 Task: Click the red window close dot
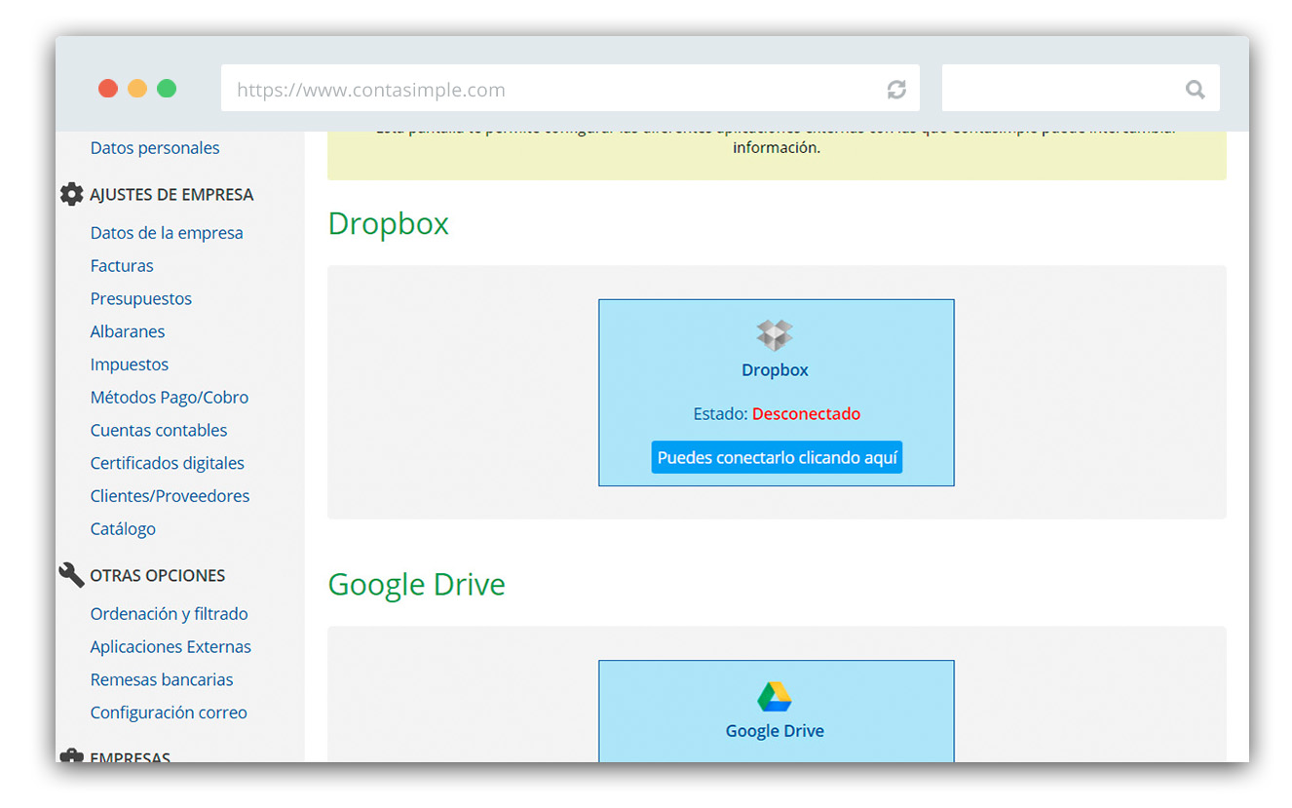click(x=108, y=89)
